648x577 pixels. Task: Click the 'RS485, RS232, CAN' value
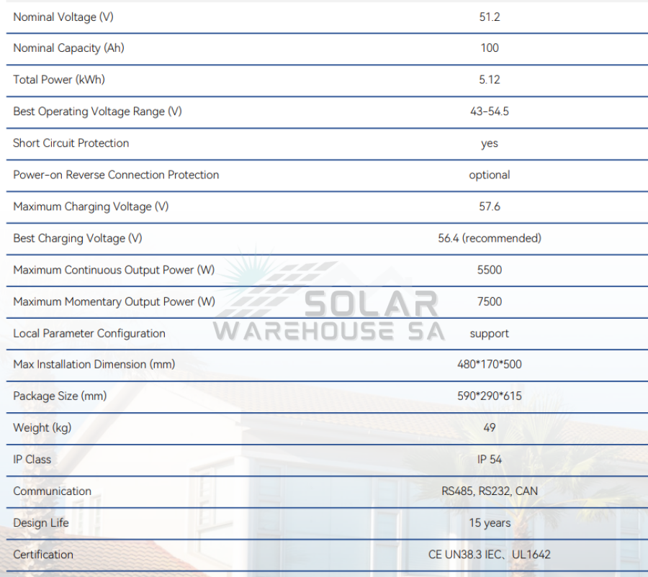[490, 491]
